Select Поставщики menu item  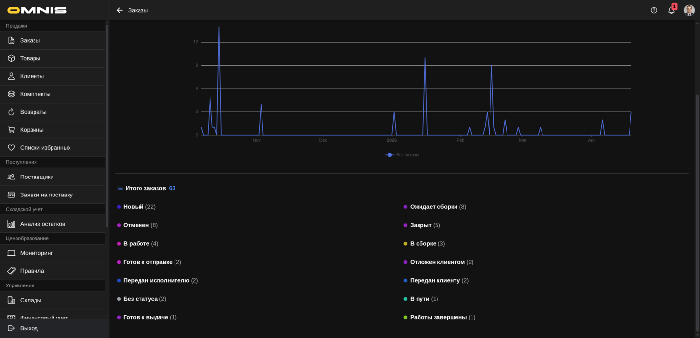(37, 177)
